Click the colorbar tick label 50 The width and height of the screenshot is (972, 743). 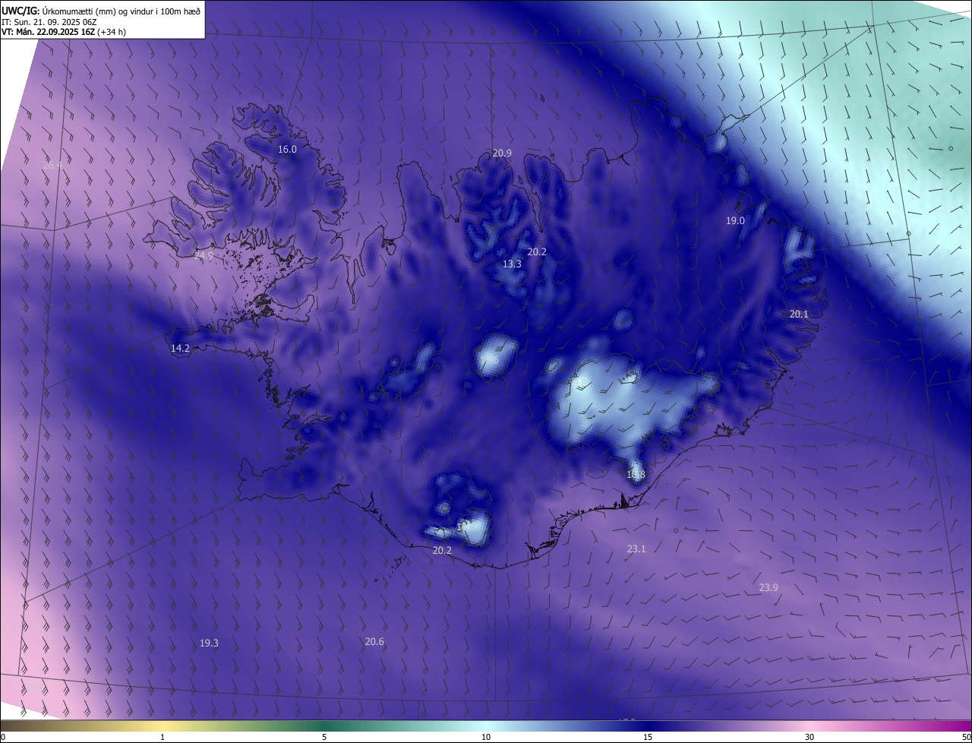966,738
